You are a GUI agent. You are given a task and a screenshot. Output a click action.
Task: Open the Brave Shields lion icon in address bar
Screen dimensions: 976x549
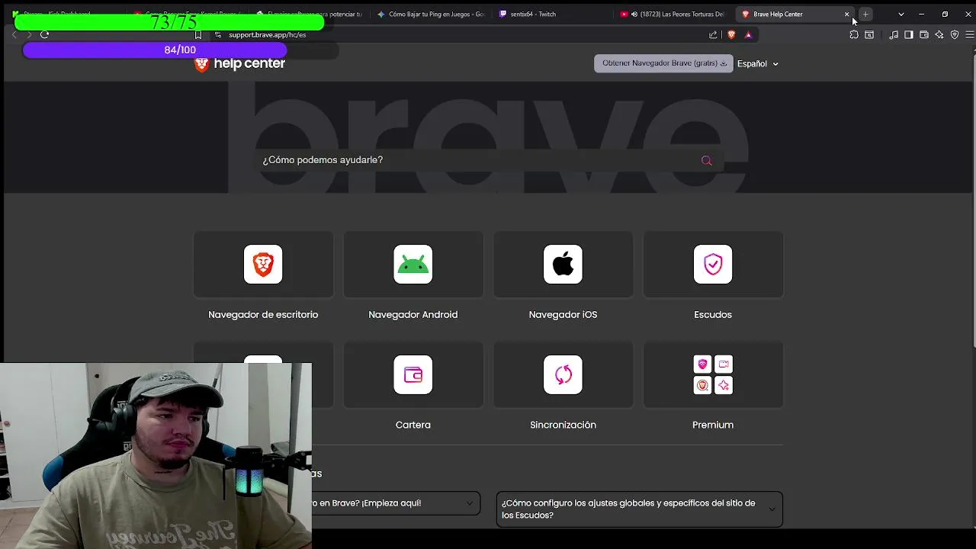tap(732, 34)
